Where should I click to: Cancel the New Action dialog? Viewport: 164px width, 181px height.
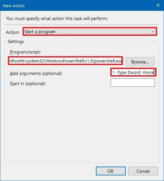pos(143,171)
